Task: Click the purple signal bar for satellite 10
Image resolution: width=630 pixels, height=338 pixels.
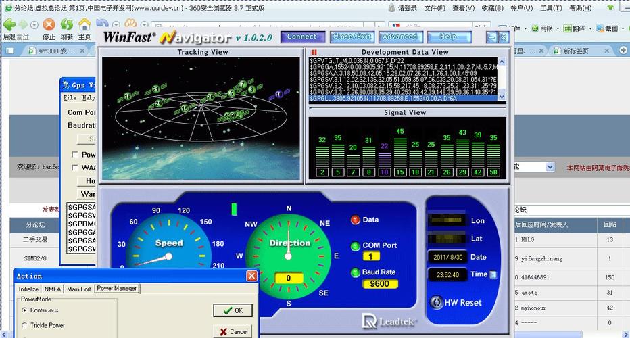Action: pos(385,160)
